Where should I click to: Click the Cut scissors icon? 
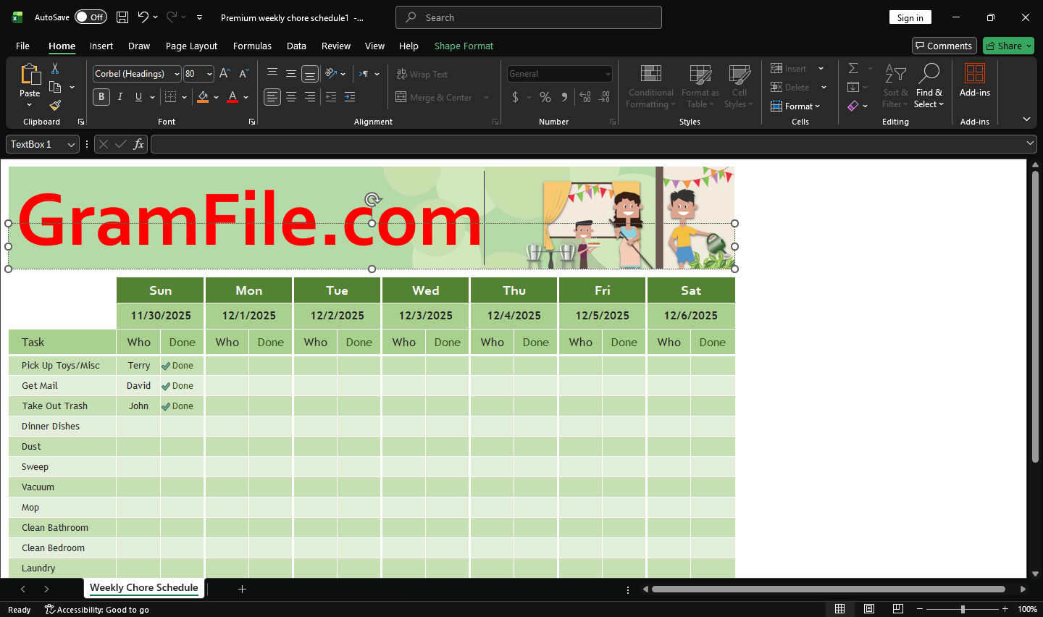pyautogui.click(x=55, y=68)
